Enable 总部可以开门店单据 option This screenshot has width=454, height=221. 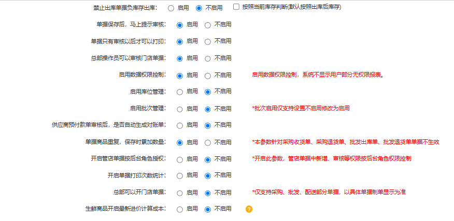click(x=180, y=193)
